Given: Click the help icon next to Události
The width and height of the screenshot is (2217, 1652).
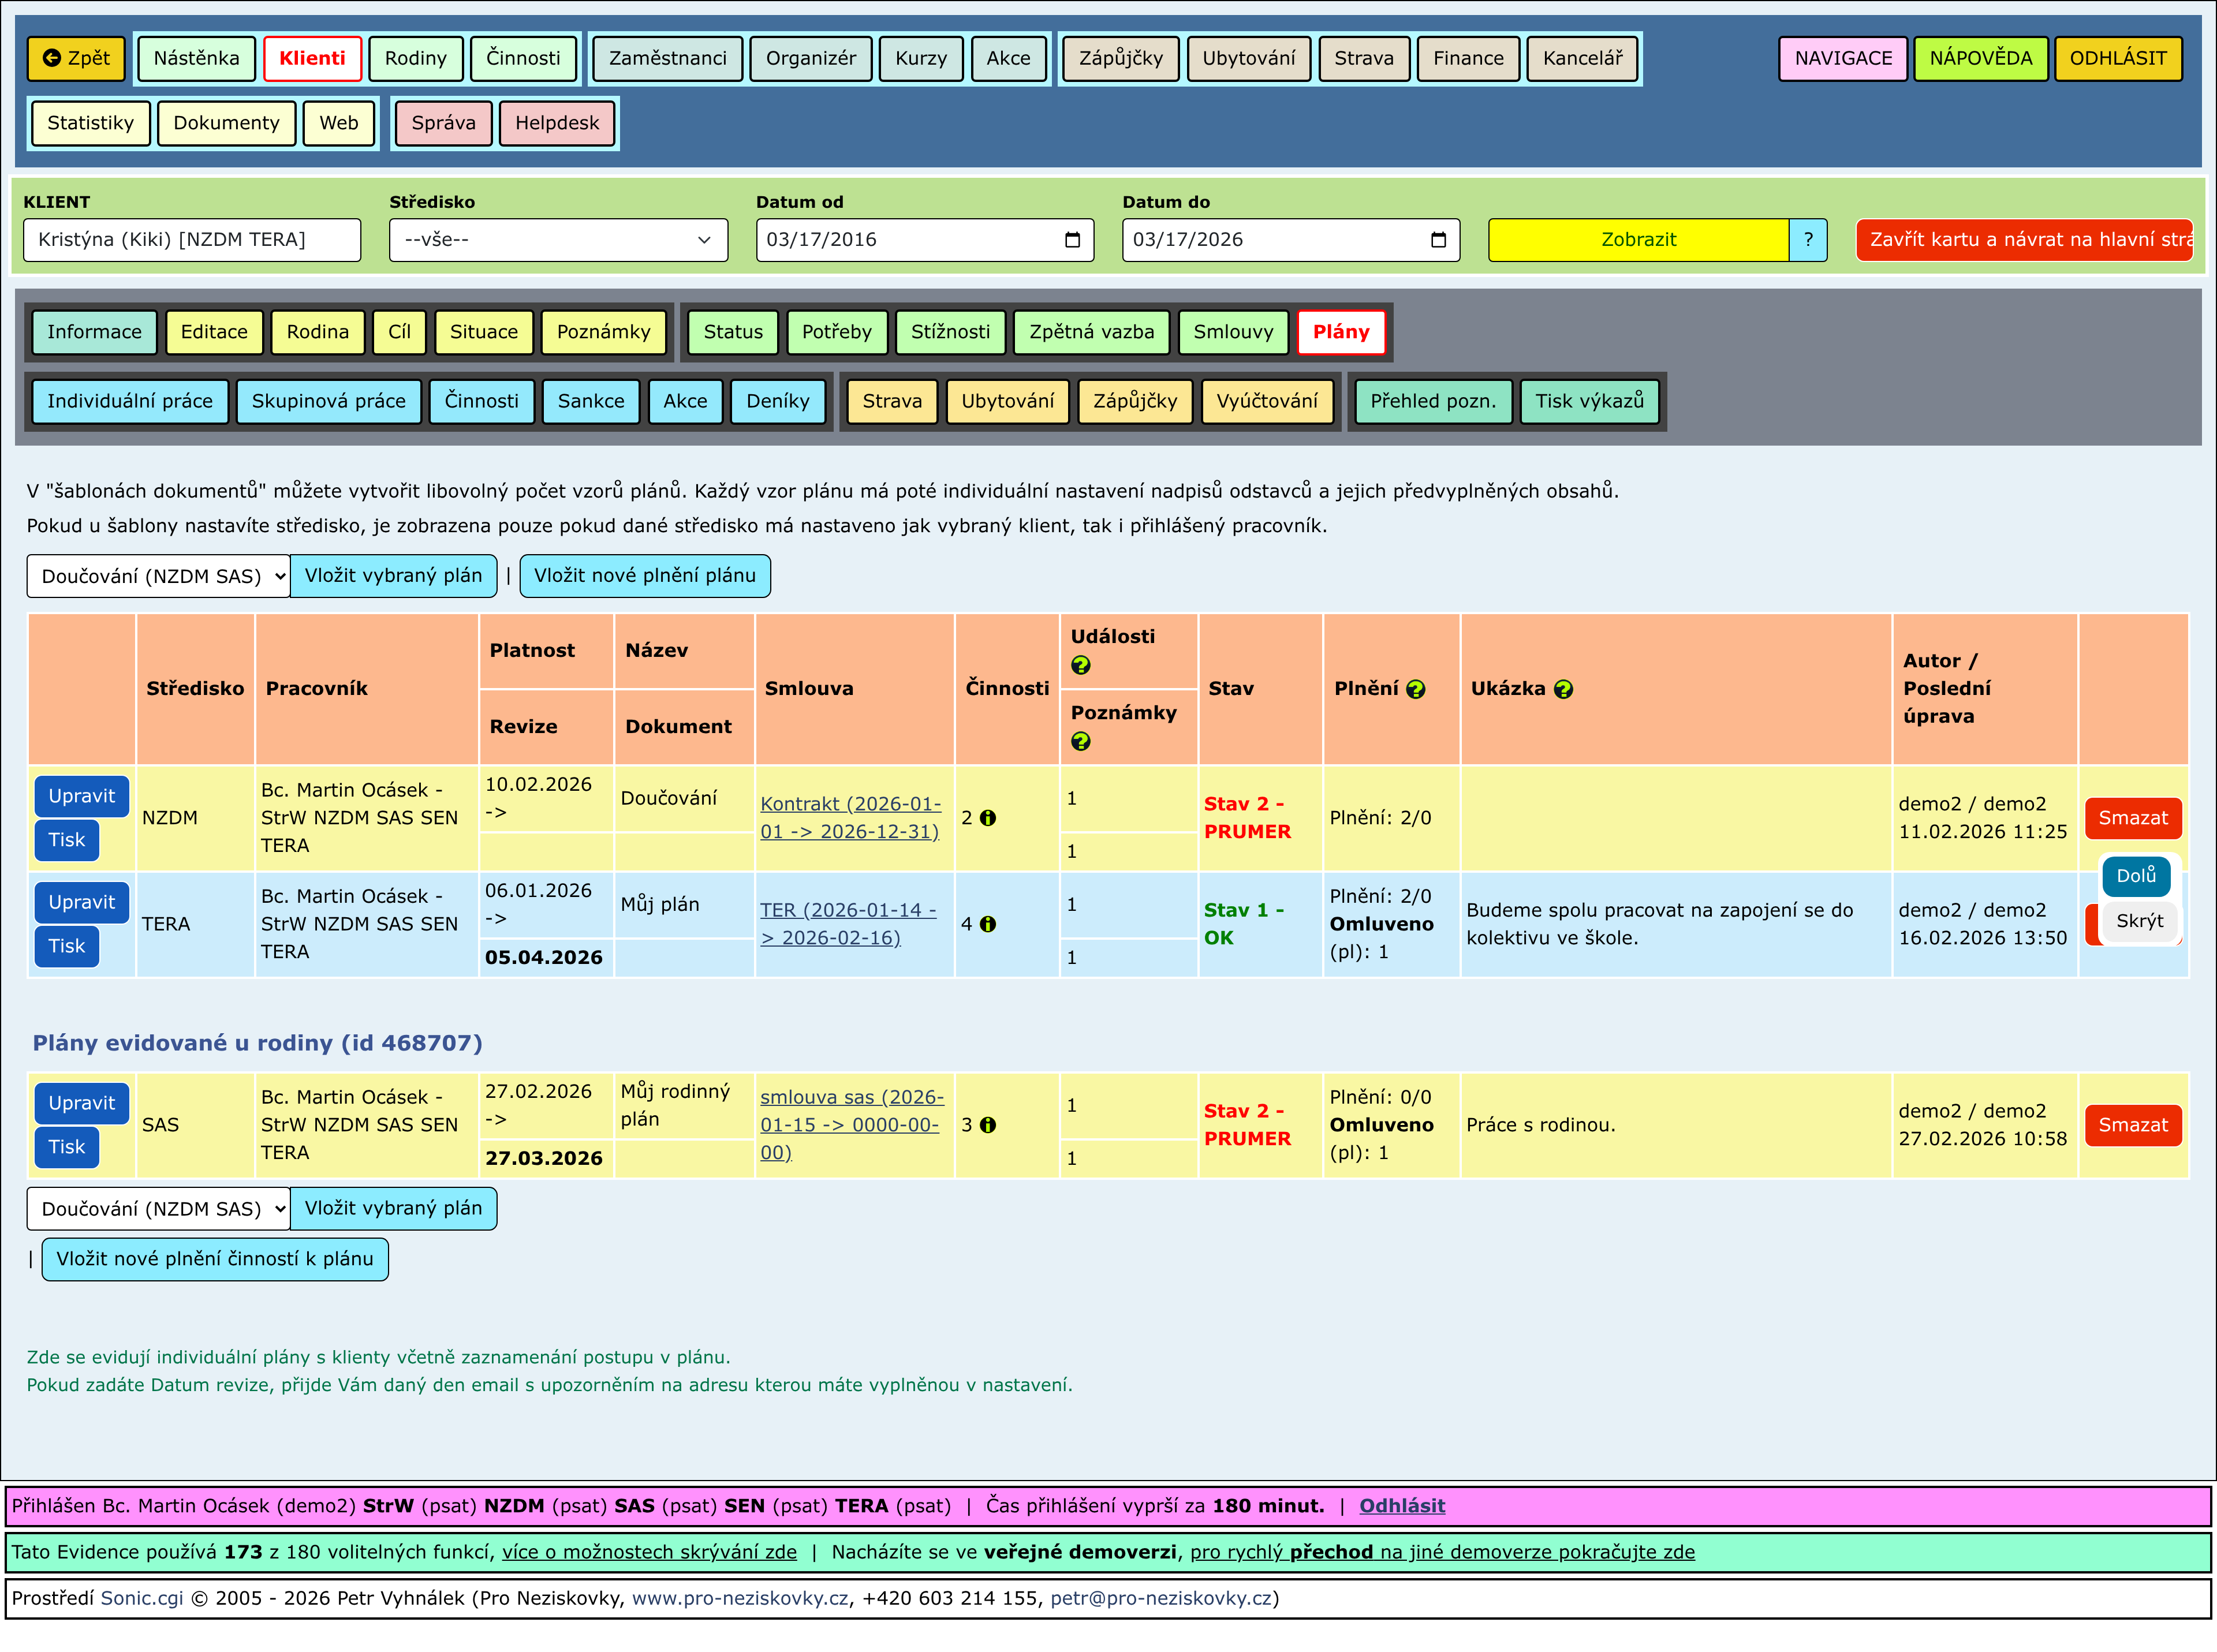Looking at the screenshot, I should 1080,665.
